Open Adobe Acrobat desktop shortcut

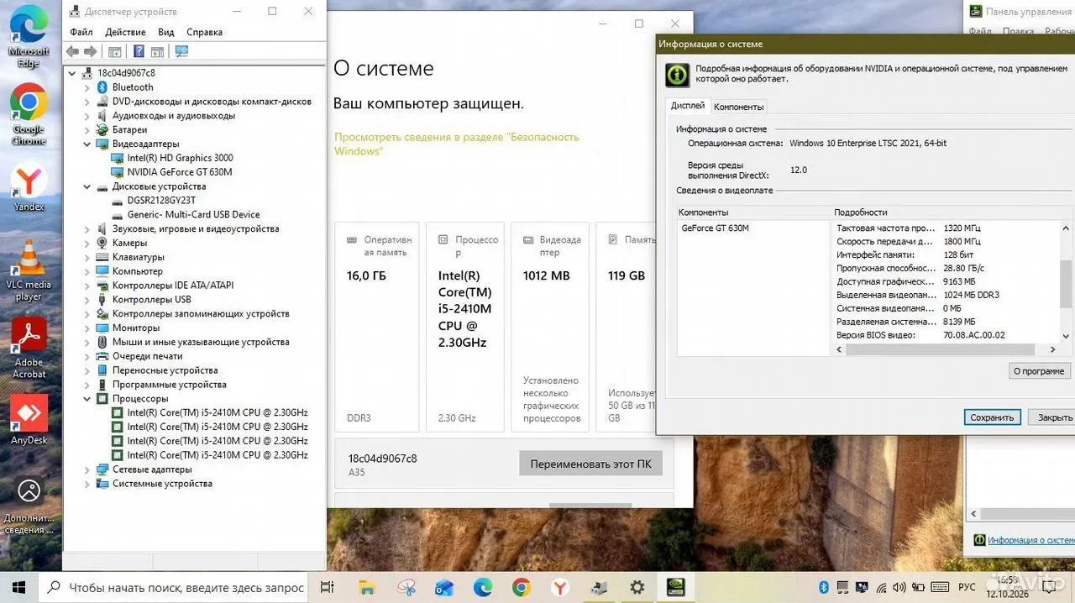29,348
